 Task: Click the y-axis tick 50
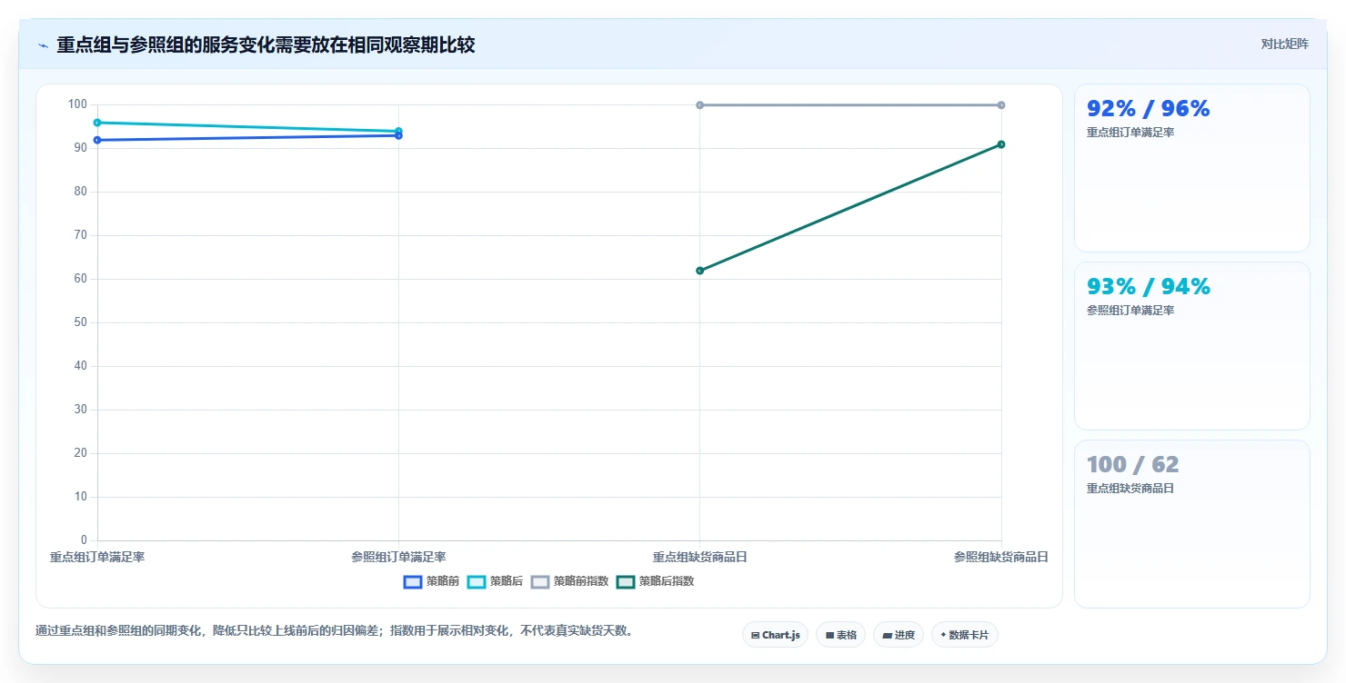[80, 322]
